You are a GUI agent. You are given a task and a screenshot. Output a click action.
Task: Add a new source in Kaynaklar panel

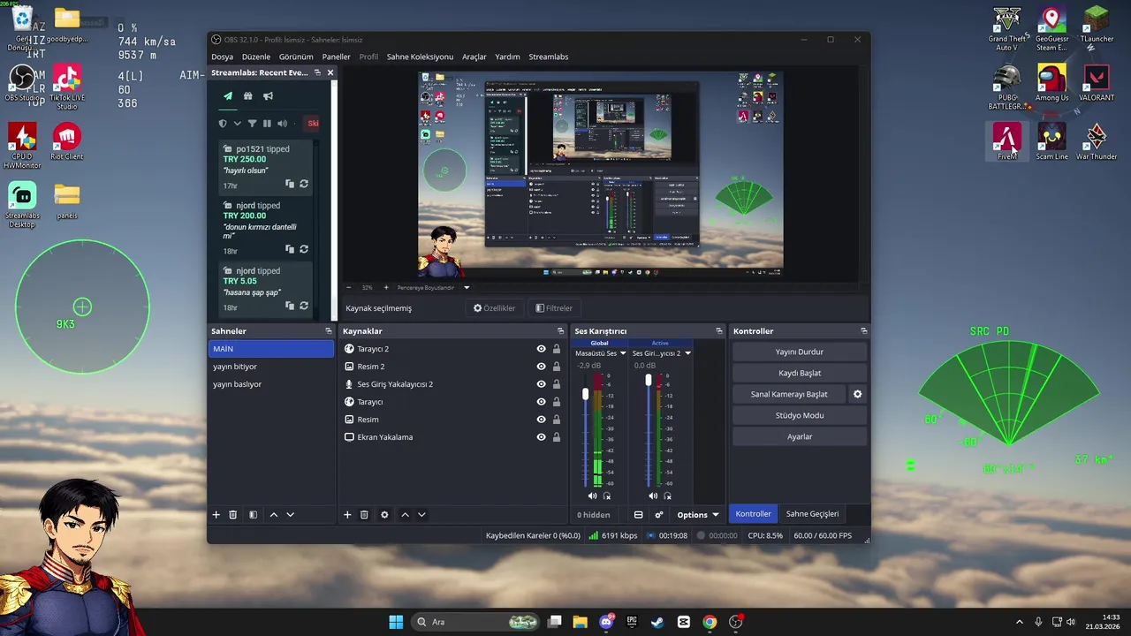pyautogui.click(x=347, y=514)
